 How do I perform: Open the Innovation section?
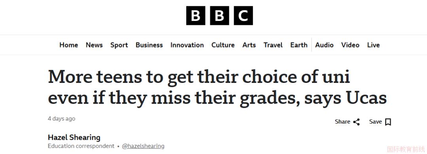pos(187,45)
